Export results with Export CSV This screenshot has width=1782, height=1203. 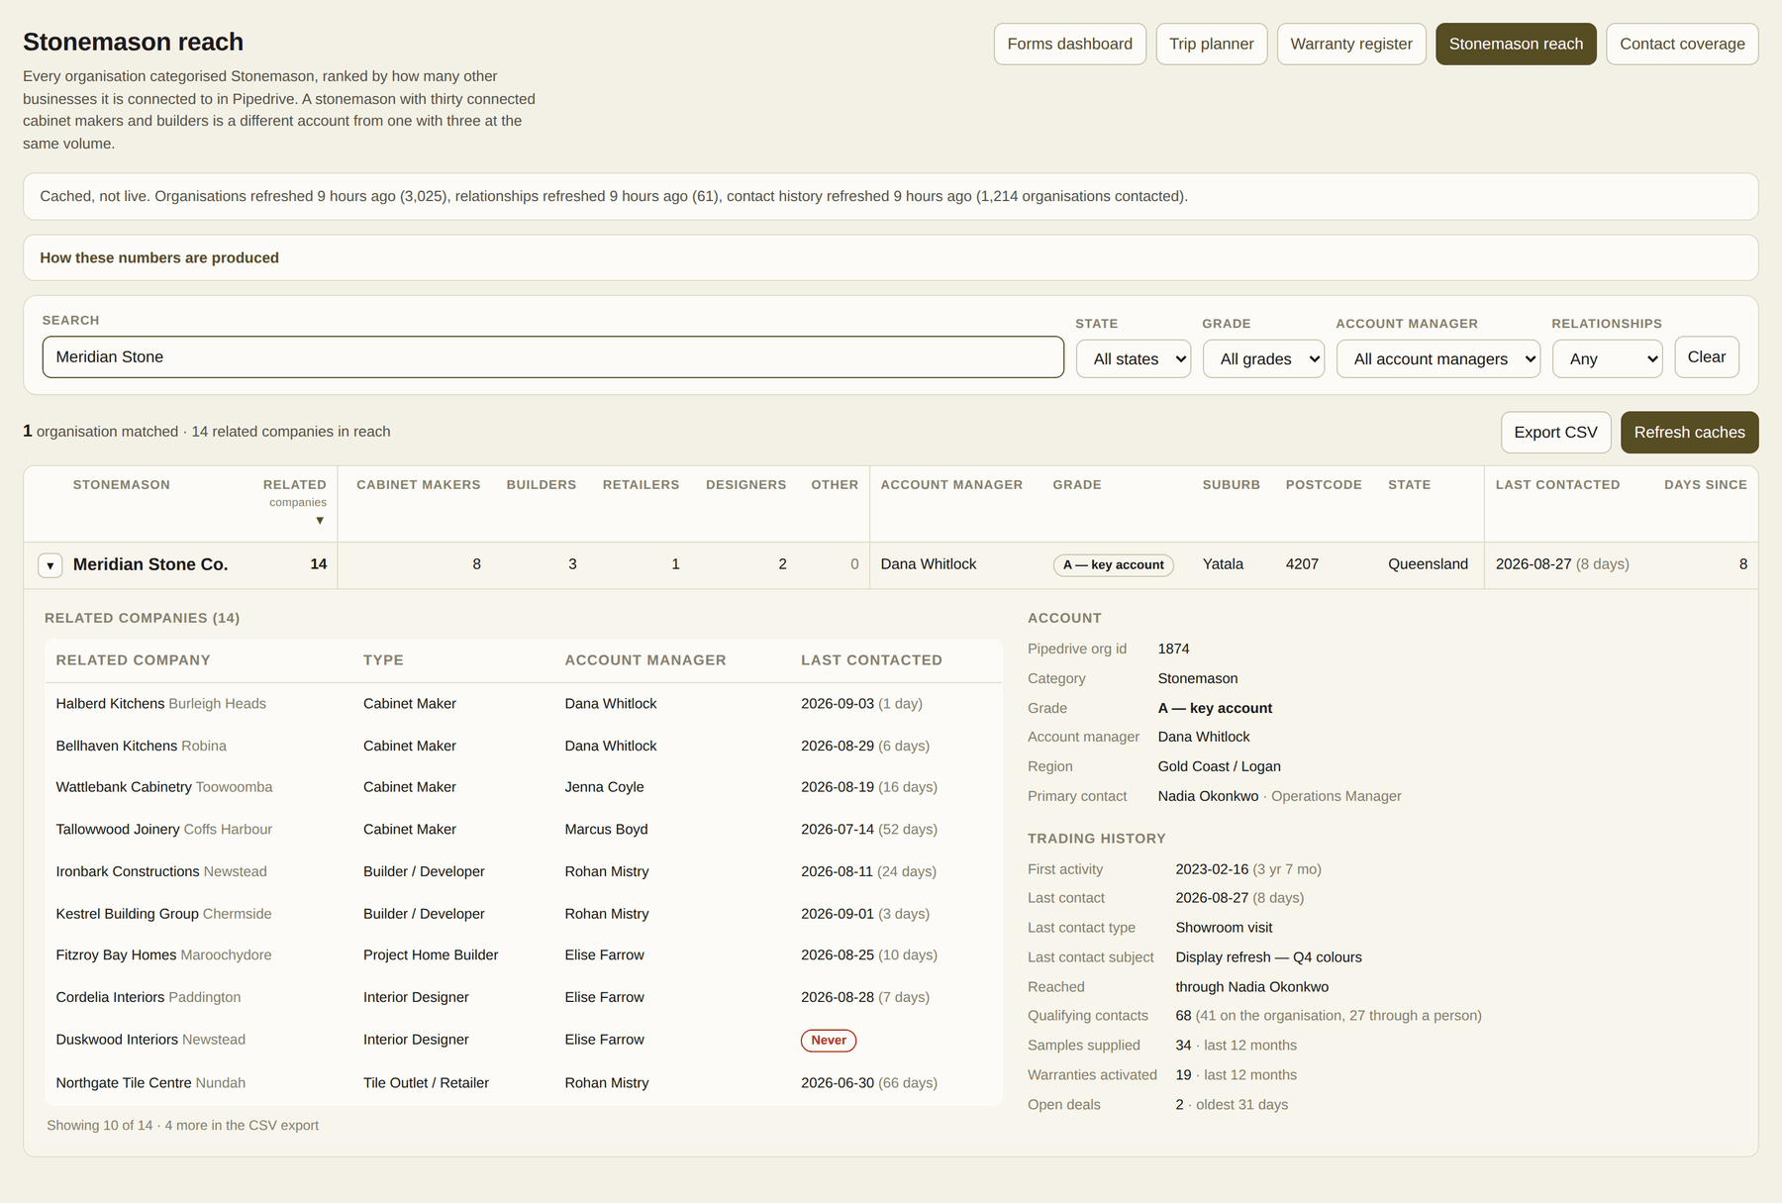[1555, 433]
